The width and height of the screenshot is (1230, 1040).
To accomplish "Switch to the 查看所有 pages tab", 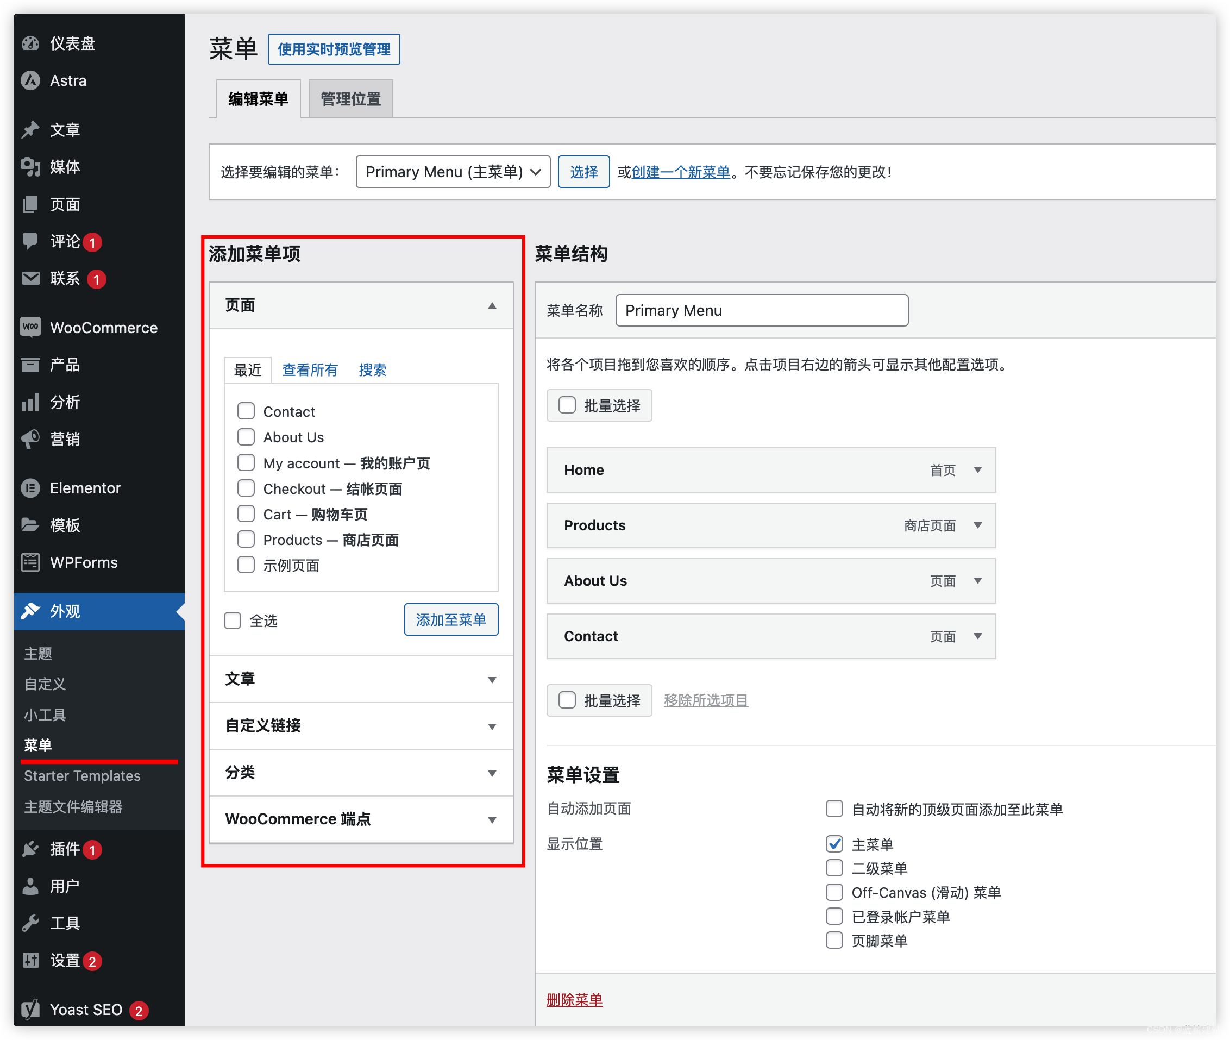I will (310, 369).
